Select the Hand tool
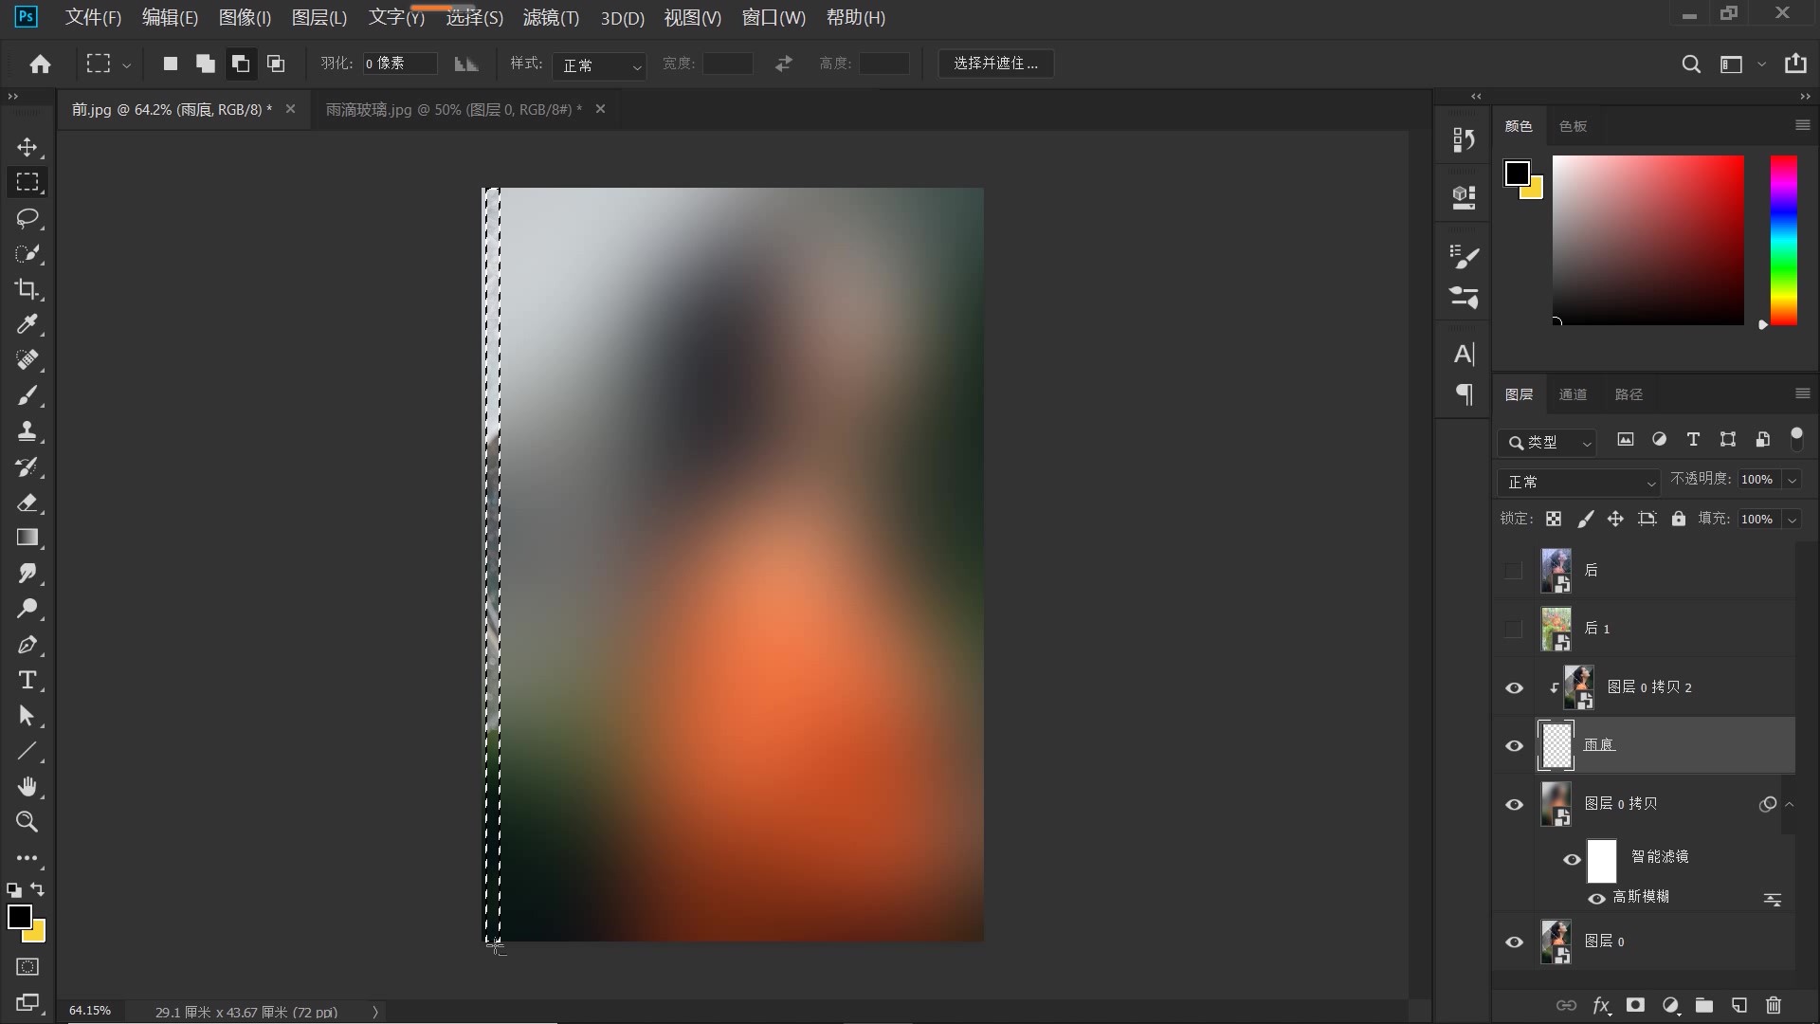This screenshot has height=1024, width=1820. pos(27,786)
